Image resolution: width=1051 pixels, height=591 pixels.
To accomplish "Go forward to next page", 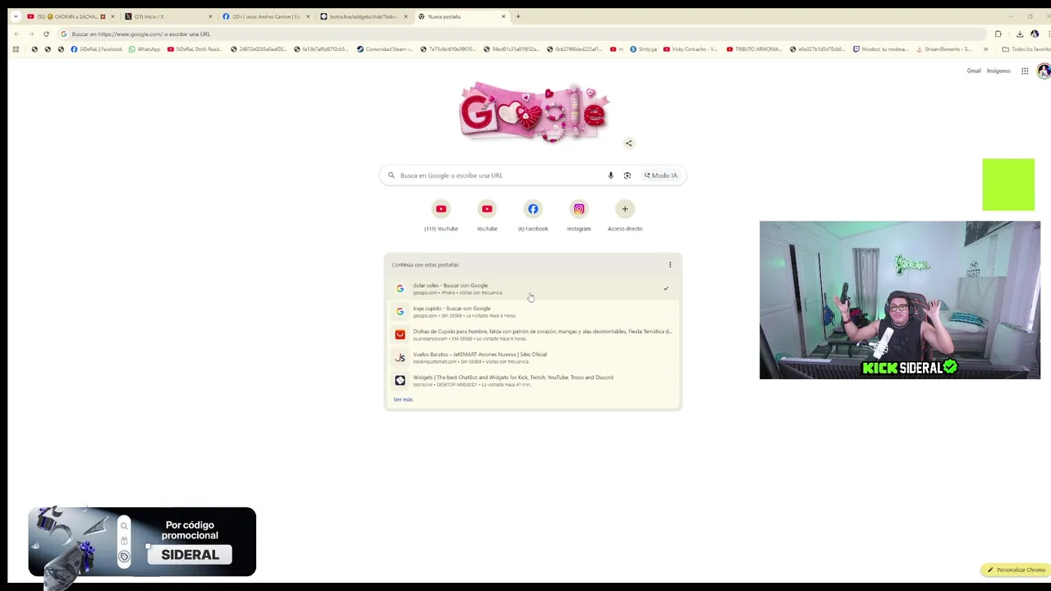I will (x=31, y=34).
